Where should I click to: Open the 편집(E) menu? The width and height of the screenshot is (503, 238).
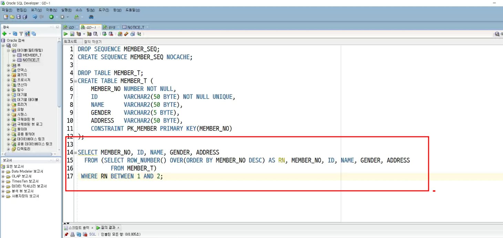point(21,10)
